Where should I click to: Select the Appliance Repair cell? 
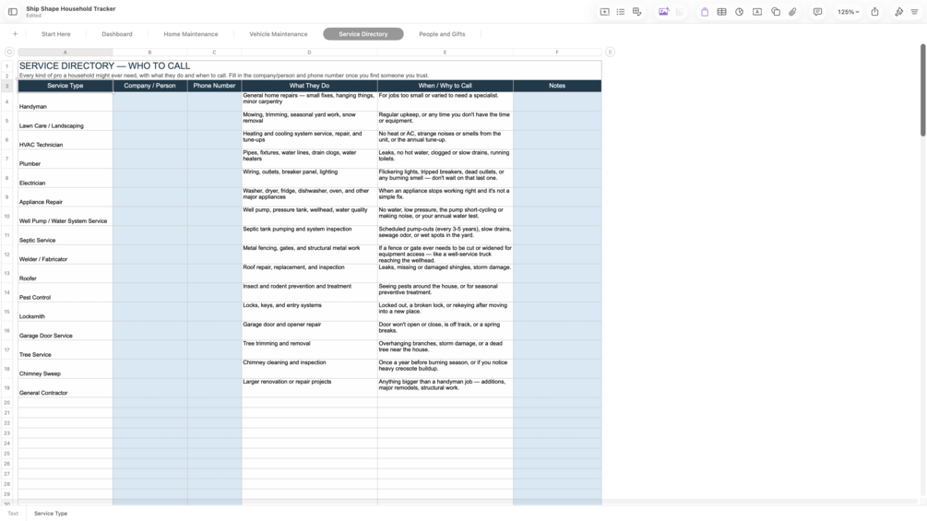[x=65, y=197]
